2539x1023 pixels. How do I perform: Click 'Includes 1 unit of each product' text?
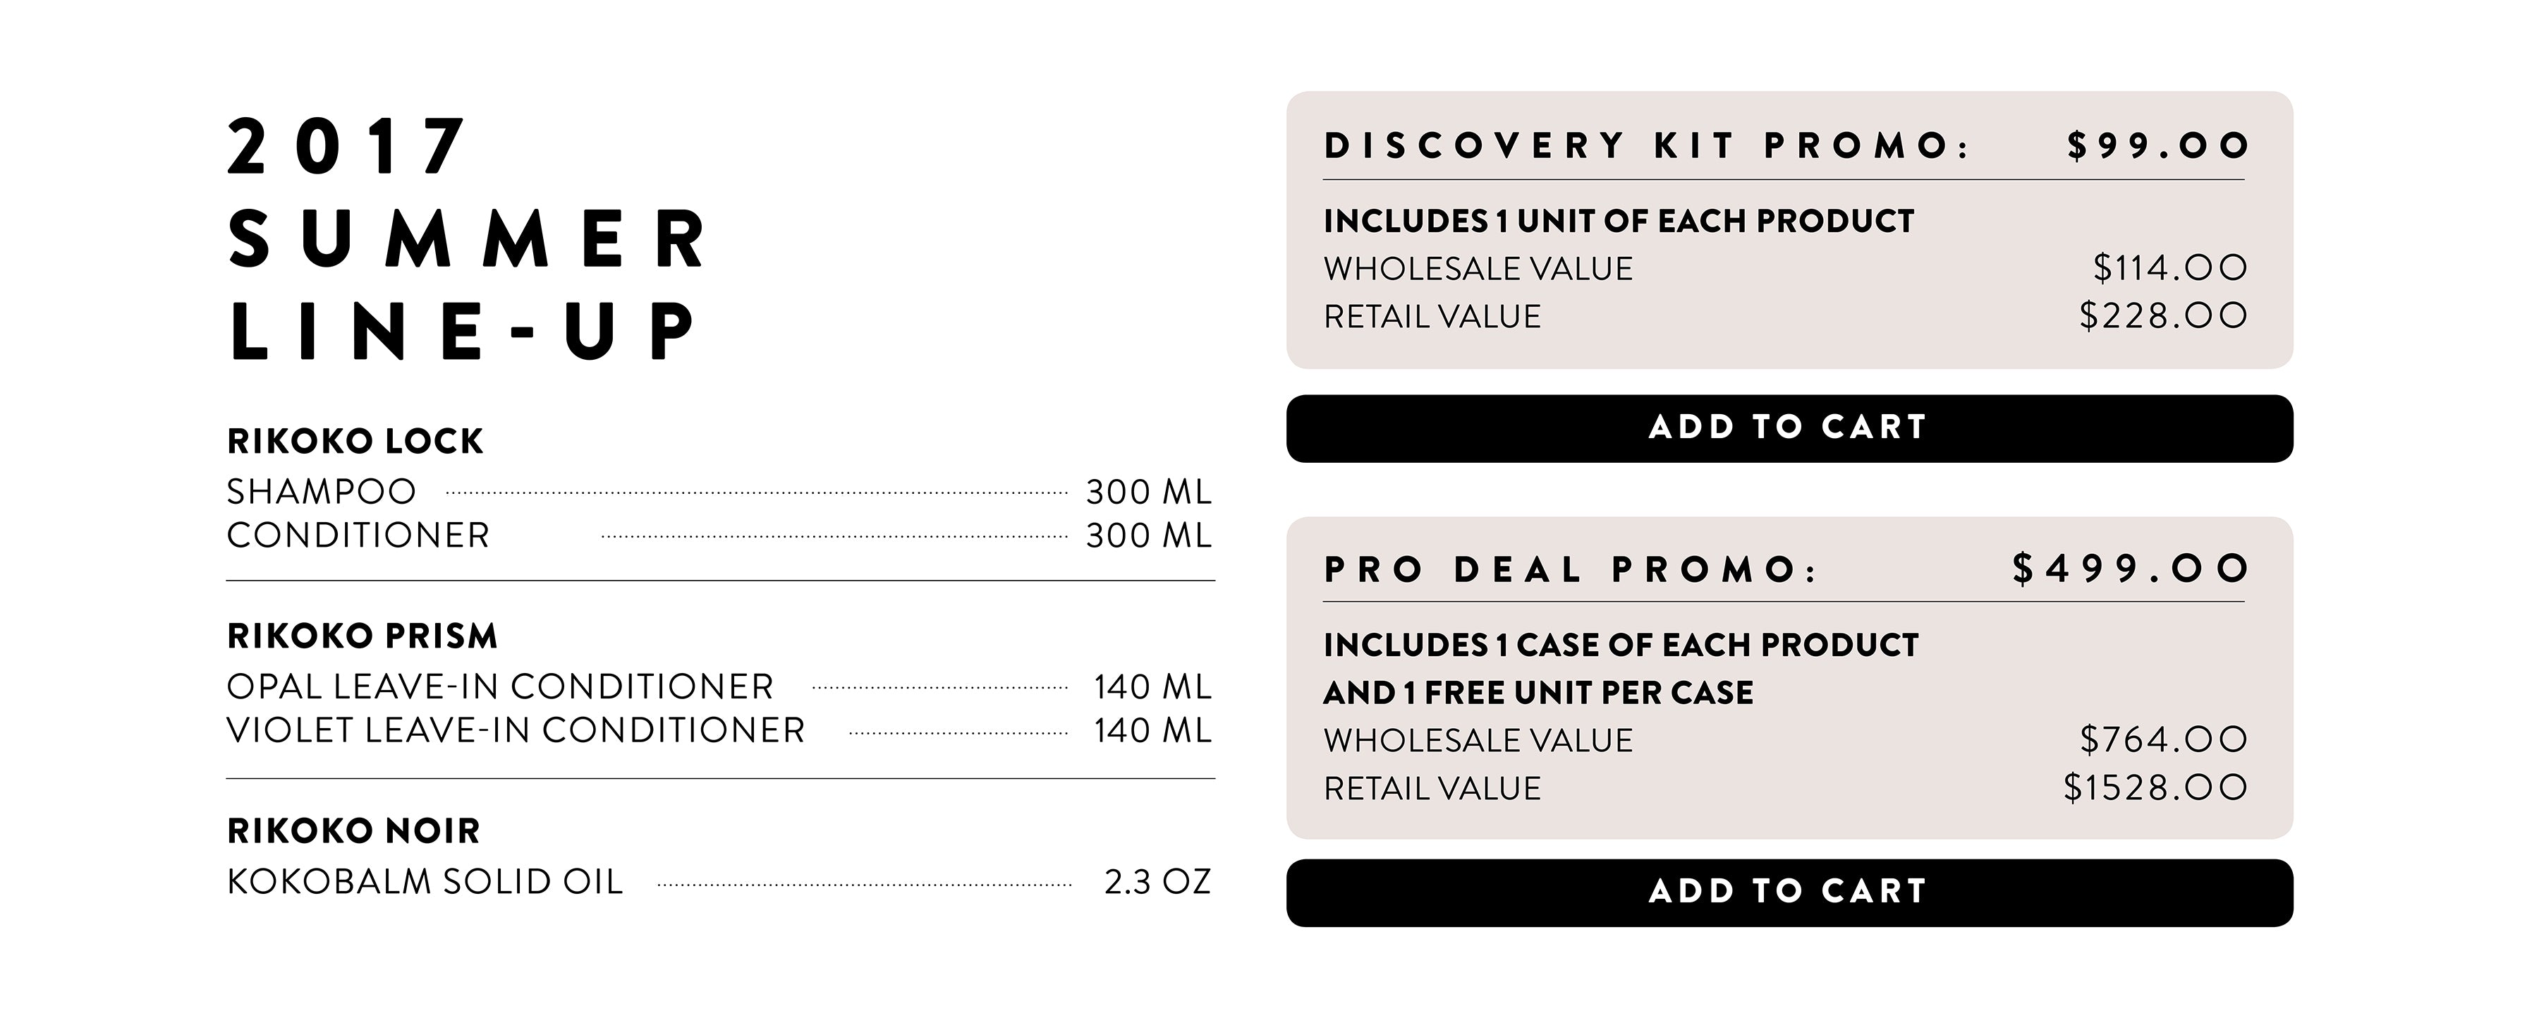(1619, 221)
